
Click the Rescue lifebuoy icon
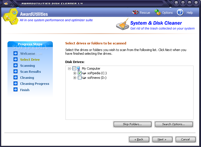[x=135, y=12]
